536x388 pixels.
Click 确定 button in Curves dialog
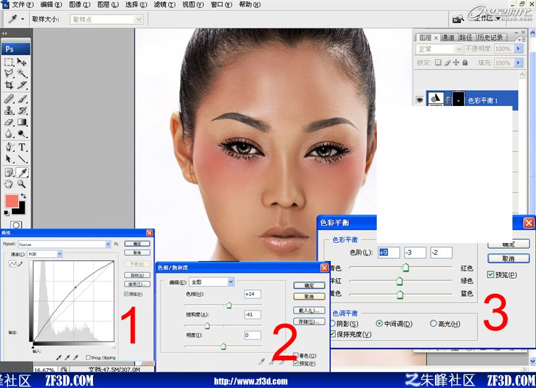137,244
